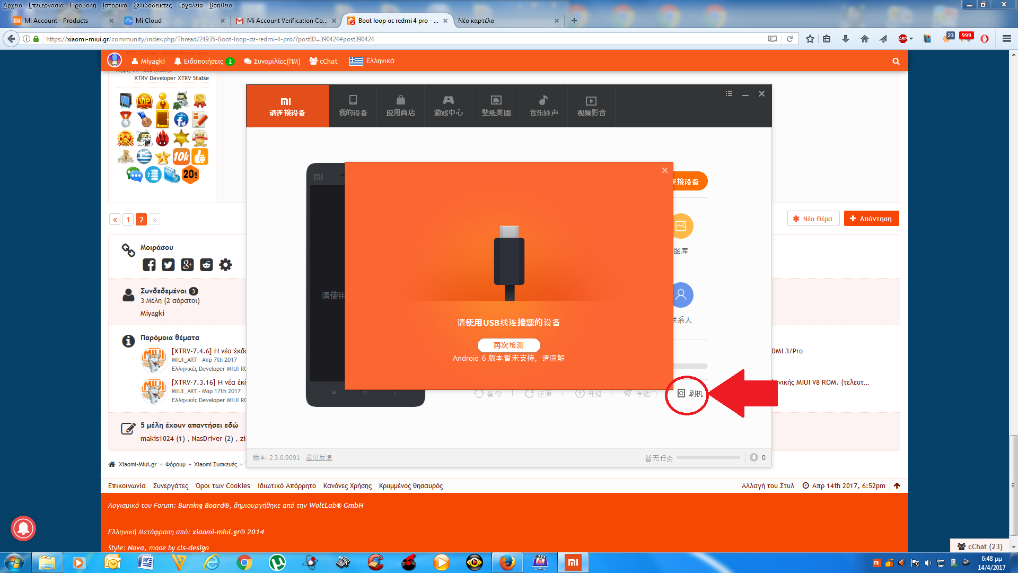The image size is (1018, 573).
Task: Click the 刷机 flash icon in Mi assistant
Action: click(689, 394)
